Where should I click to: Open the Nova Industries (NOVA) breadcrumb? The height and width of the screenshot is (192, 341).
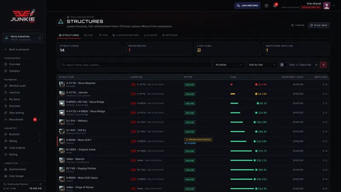[81, 17]
